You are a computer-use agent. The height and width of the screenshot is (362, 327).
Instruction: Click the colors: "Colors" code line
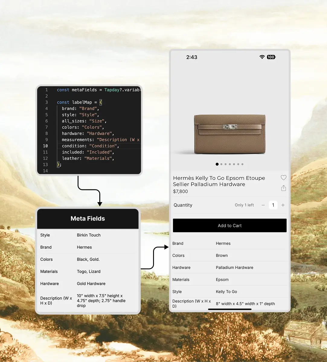pyautogui.click(x=83, y=127)
